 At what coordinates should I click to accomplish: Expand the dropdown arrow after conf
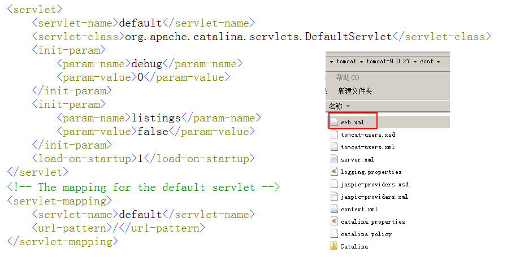(x=437, y=61)
